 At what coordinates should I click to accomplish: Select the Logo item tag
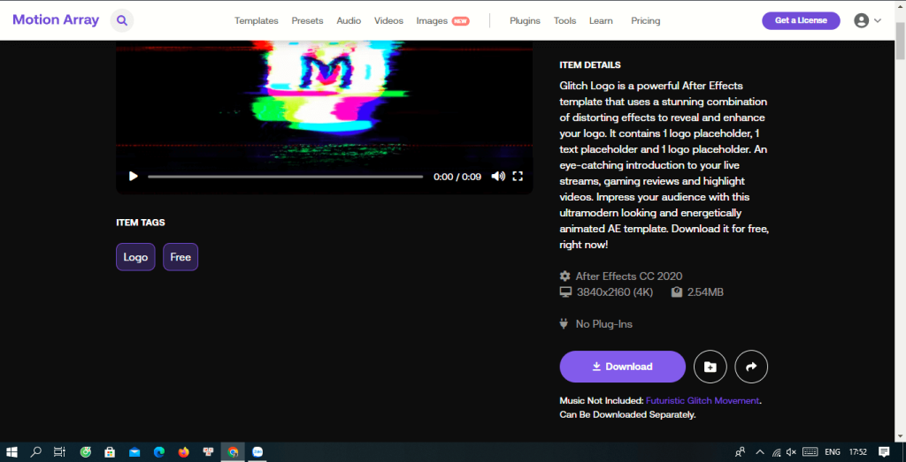point(135,257)
